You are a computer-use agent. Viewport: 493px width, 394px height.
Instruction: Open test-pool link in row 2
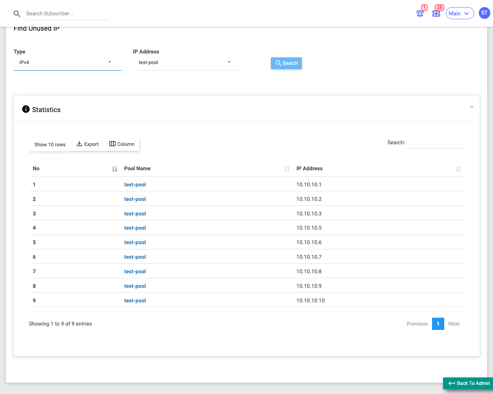point(135,199)
